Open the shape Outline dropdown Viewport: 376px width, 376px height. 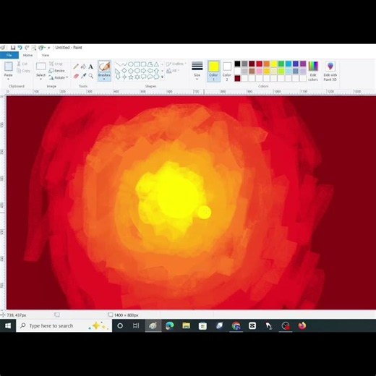(176, 64)
